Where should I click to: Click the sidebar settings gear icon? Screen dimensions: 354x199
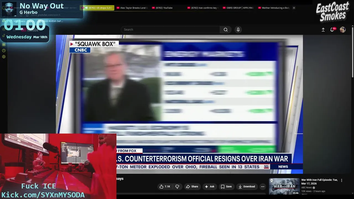coord(4,57)
